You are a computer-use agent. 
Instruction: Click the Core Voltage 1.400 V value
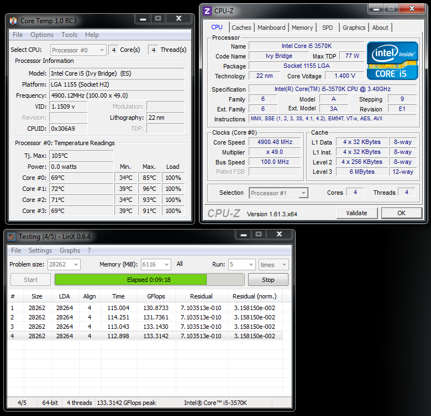click(345, 76)
